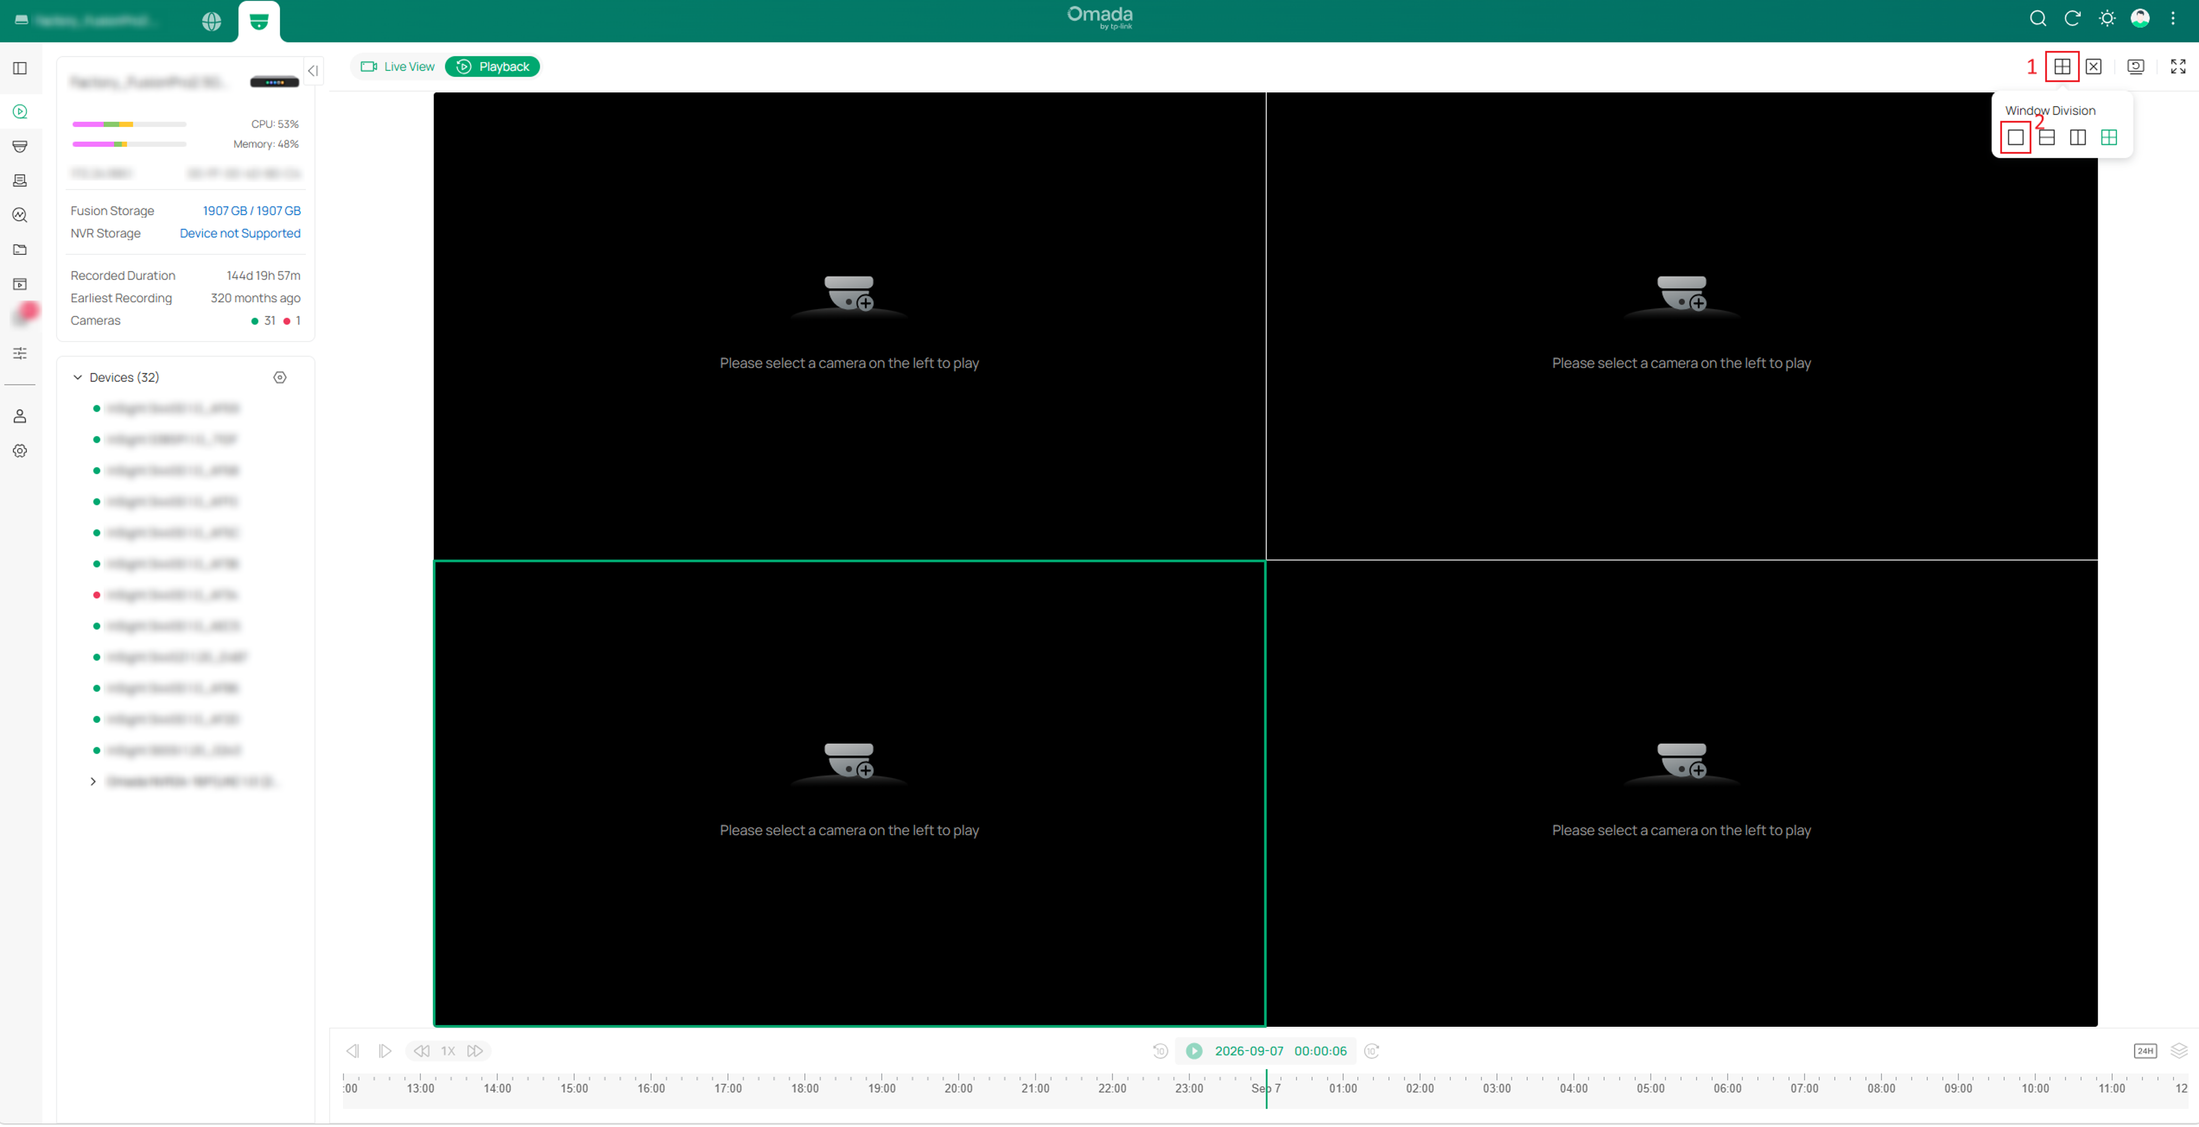
Task: Seek timeline to 20:00 mark
Action: pyautogui.click(x=958, y=1089)
